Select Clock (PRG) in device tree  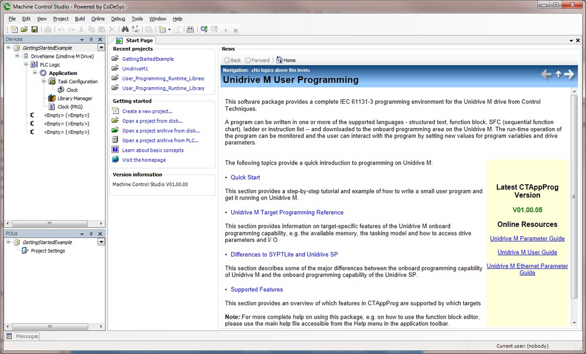70,107
